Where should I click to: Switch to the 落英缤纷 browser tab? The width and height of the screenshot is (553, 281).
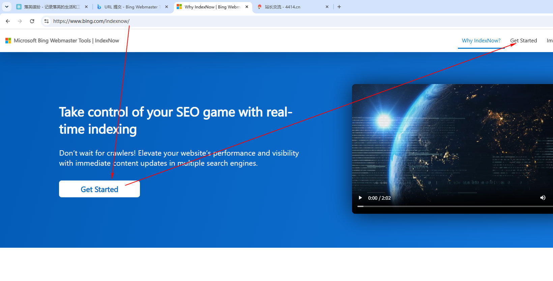(52, 7)
